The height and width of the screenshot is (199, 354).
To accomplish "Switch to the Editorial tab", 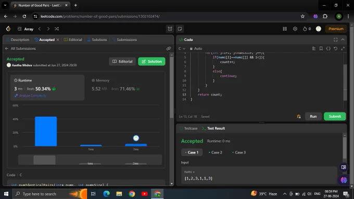I will click(73, 40).
